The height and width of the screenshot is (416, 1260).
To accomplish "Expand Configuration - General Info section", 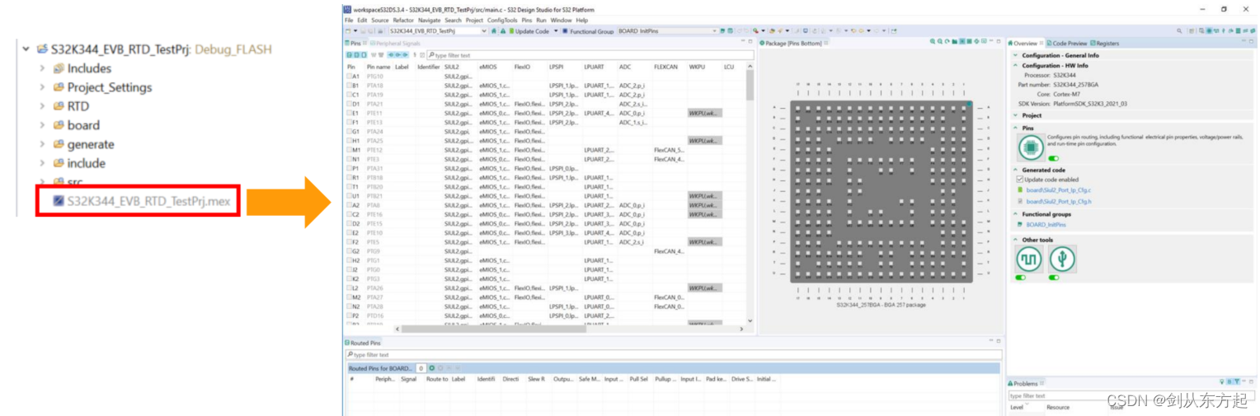I will click(1017, 55).
